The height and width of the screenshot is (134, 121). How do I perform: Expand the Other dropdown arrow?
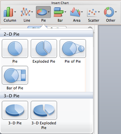[116, 12]
